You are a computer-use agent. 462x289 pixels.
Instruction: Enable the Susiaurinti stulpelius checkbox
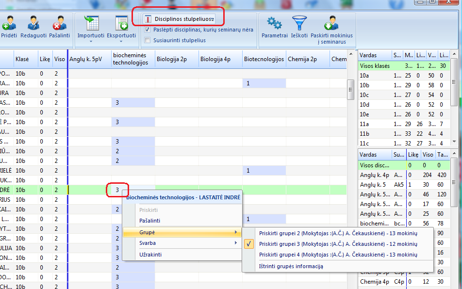(148, 40)
